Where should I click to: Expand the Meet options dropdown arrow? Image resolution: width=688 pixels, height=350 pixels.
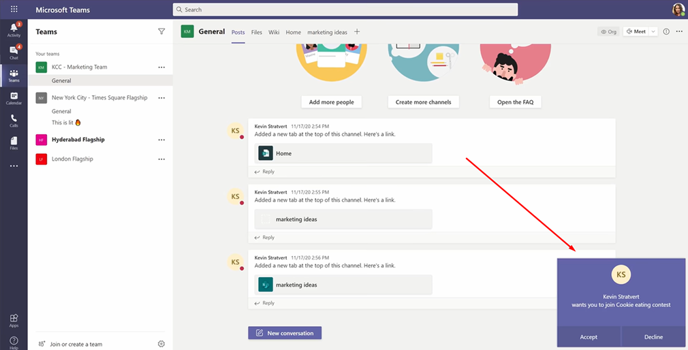tap(653, 31)
